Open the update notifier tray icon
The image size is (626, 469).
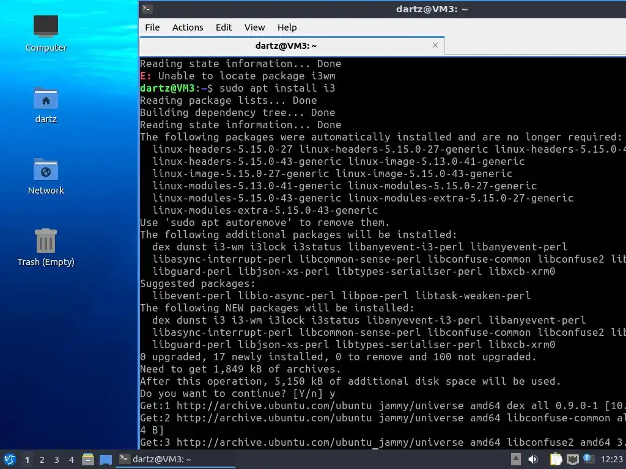589,459
